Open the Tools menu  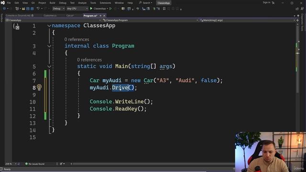[93, 3]
